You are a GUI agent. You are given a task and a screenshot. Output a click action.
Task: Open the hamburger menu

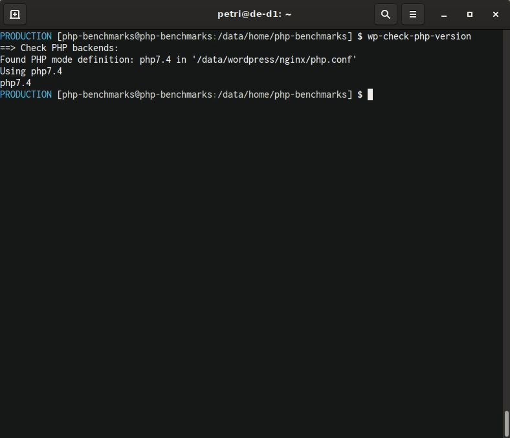[413, 14]
